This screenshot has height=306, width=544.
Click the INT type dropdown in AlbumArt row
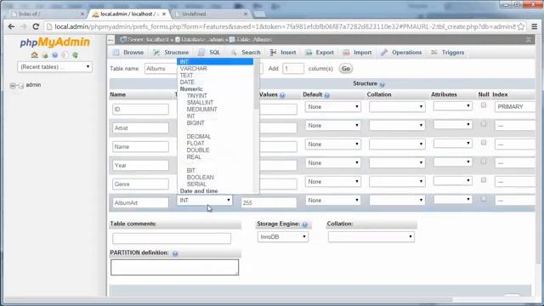[x=205, y=201]
